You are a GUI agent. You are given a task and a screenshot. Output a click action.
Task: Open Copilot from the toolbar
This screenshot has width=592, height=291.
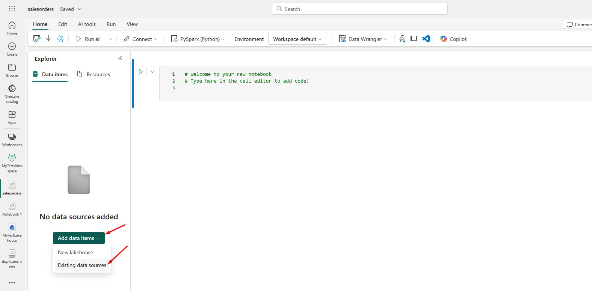(453, 39)
